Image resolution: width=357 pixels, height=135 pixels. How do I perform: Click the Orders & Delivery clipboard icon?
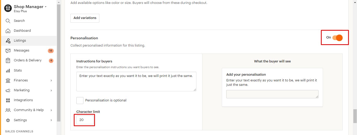[8, 60]
